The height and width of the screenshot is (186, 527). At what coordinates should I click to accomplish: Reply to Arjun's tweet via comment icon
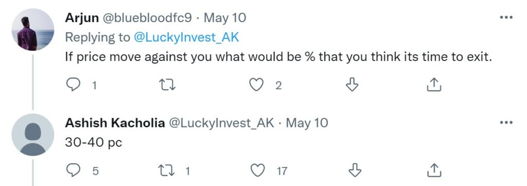73,85
